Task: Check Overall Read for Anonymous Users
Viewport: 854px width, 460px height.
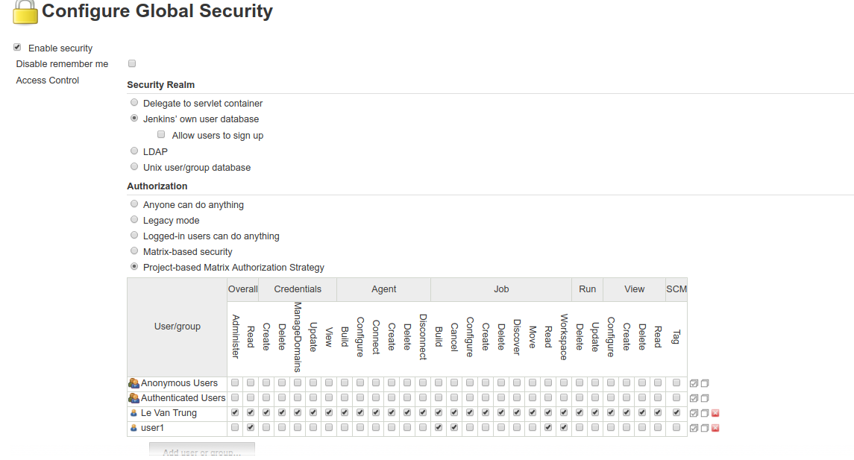Action: coord(251,382)
